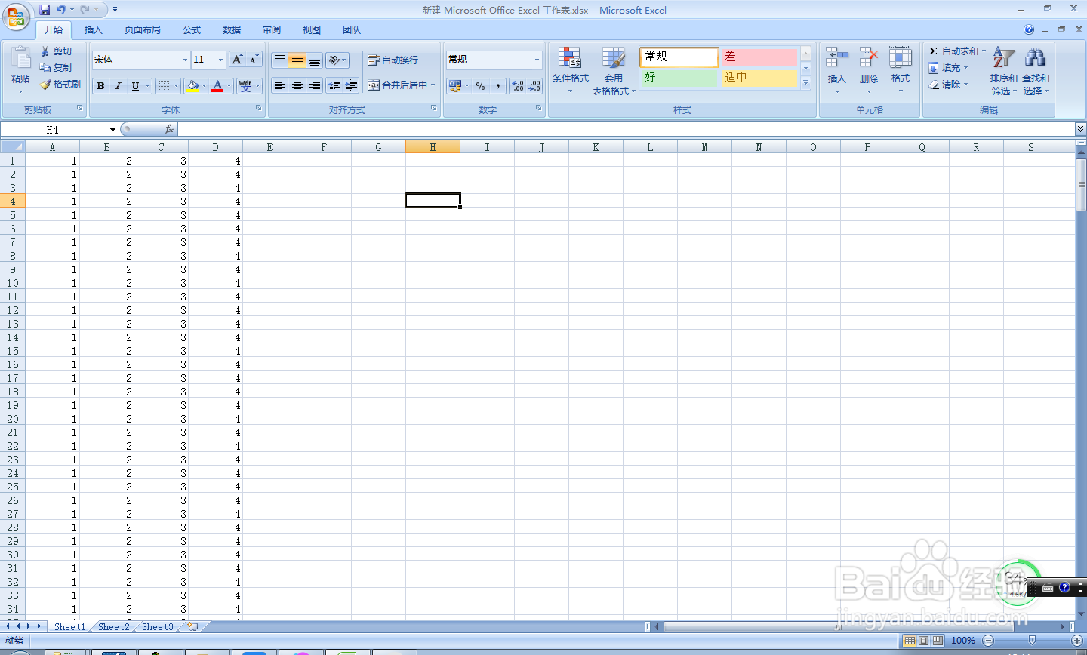The height and width of the screenshot is (655, 1087).
Task: Align text right
Action: click(315, 85)
